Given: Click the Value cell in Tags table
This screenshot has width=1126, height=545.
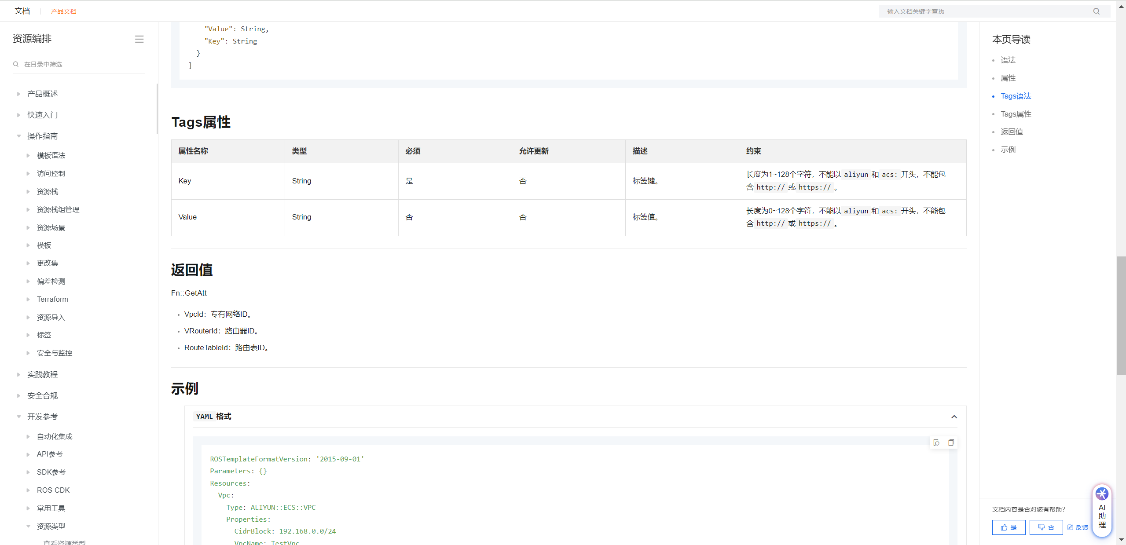Looking at the screenshot, I should tap(228, 217).
